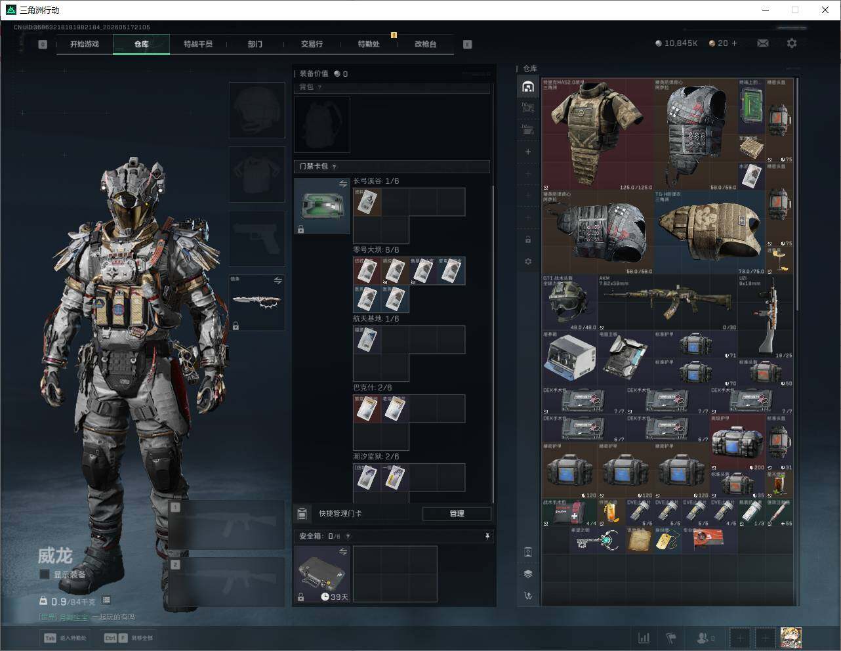Swap the safe box container

pyautogui.click(x=343, y=552)
